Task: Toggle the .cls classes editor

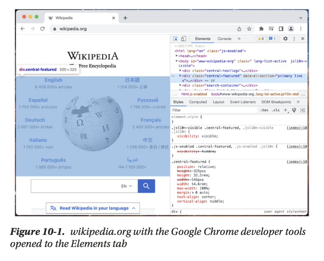Action: 275,110
